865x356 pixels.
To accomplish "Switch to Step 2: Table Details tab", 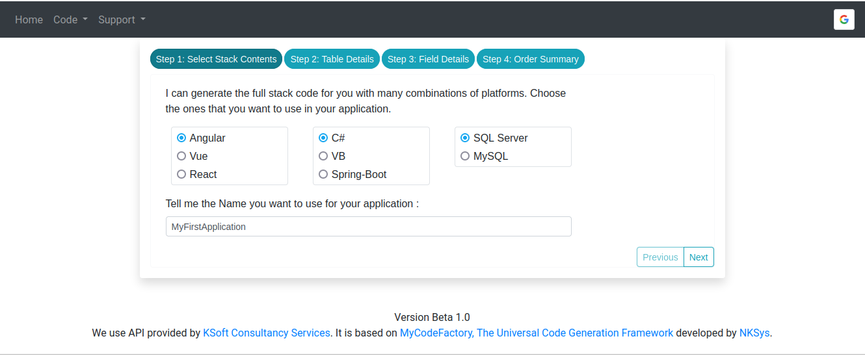I will point(332,58).
